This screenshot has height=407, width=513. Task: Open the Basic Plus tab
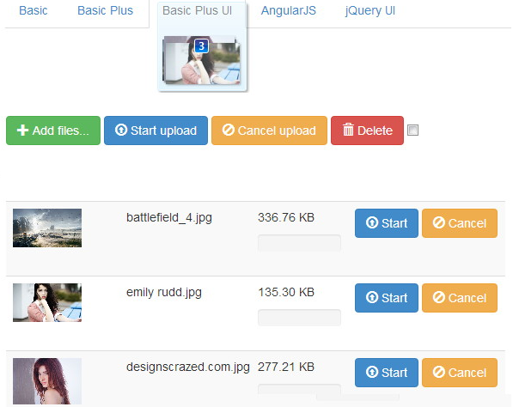click(106, 10)
